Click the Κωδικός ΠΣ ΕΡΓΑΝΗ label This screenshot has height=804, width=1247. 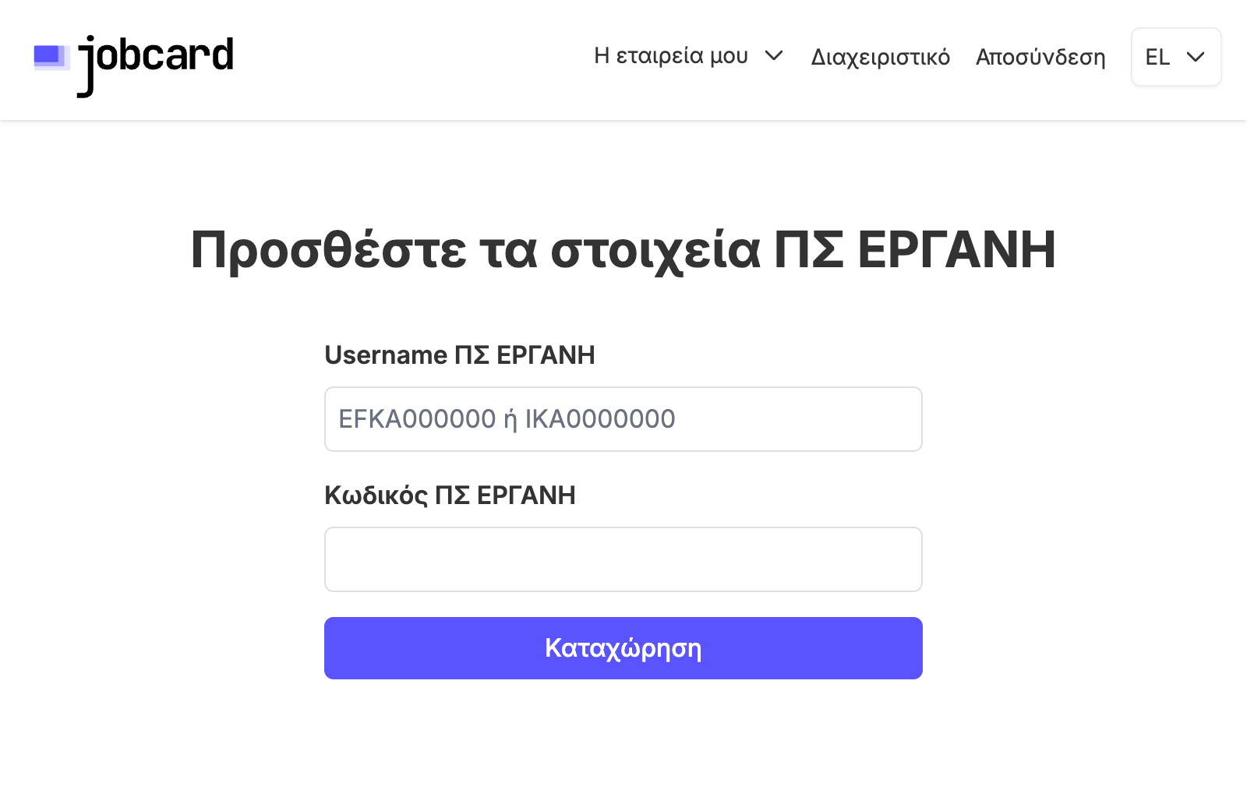(450, 495)
